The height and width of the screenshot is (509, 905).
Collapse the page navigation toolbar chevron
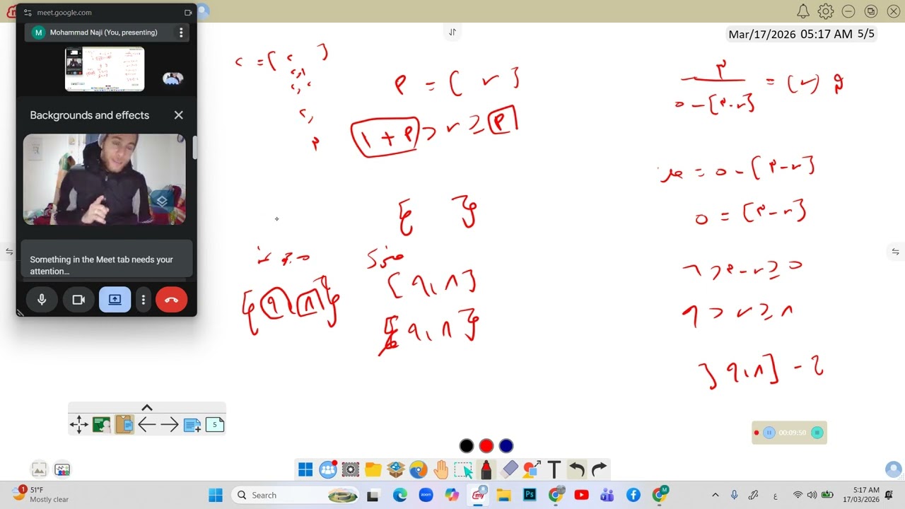point(147,408)
